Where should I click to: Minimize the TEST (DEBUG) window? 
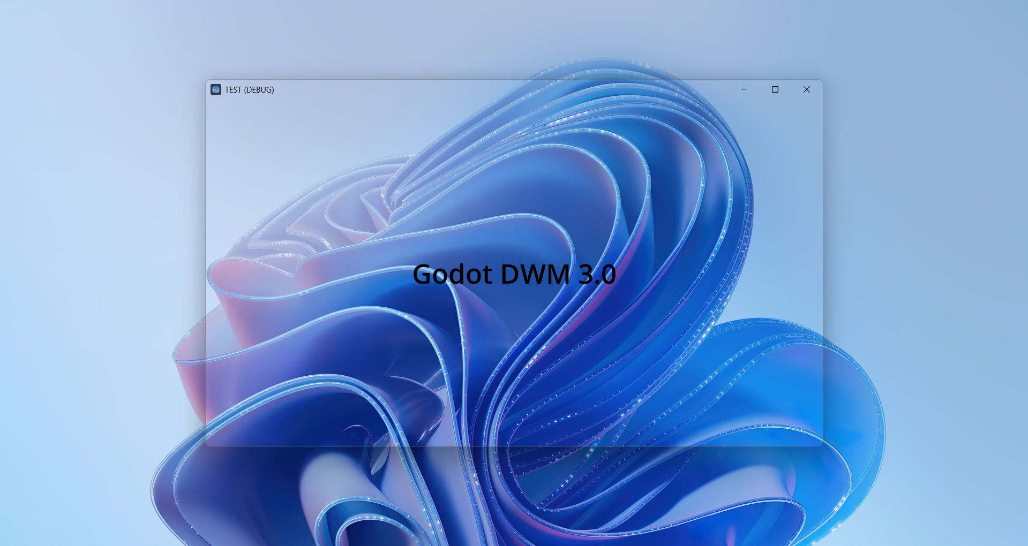(x=744, y=89)
